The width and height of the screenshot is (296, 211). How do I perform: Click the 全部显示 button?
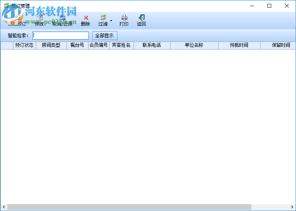(105, 36)
